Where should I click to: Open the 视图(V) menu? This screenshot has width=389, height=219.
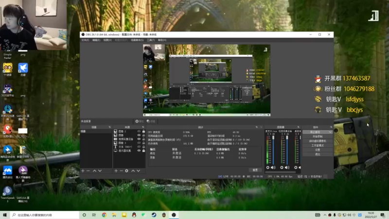(107, 40)
